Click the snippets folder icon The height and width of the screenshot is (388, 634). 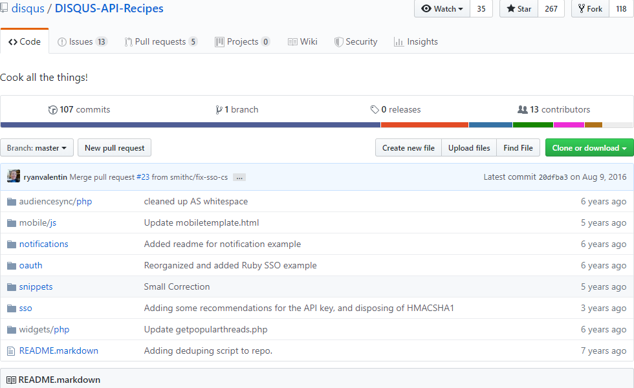click(12, 287)
